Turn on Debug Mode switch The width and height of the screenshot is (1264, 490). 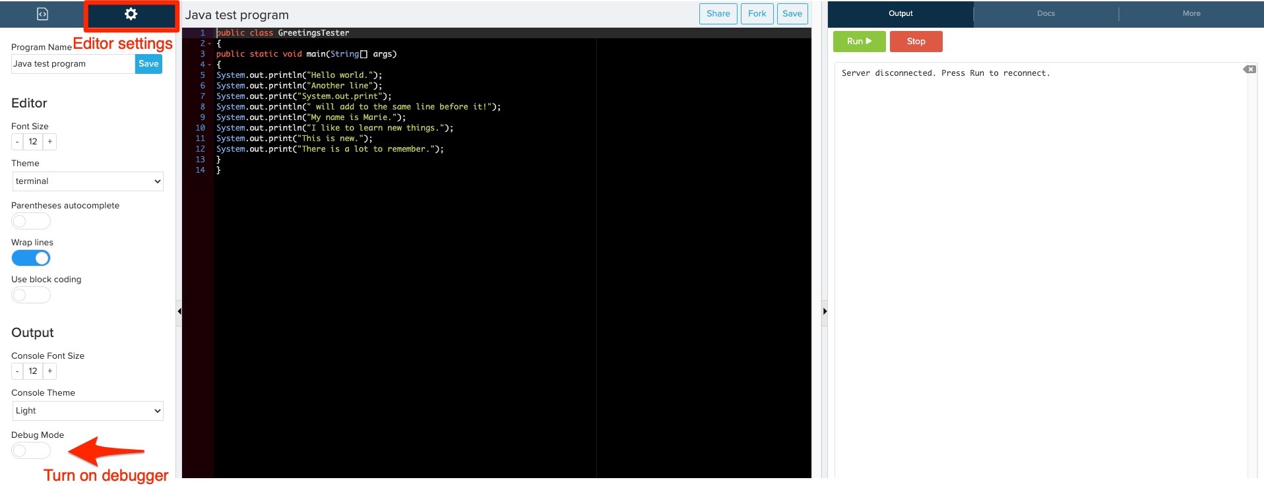[x=31, y=450]
